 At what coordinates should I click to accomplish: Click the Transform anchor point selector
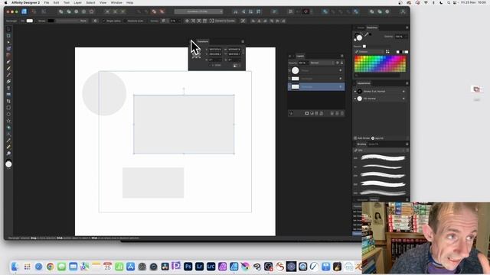coord(196,55)
